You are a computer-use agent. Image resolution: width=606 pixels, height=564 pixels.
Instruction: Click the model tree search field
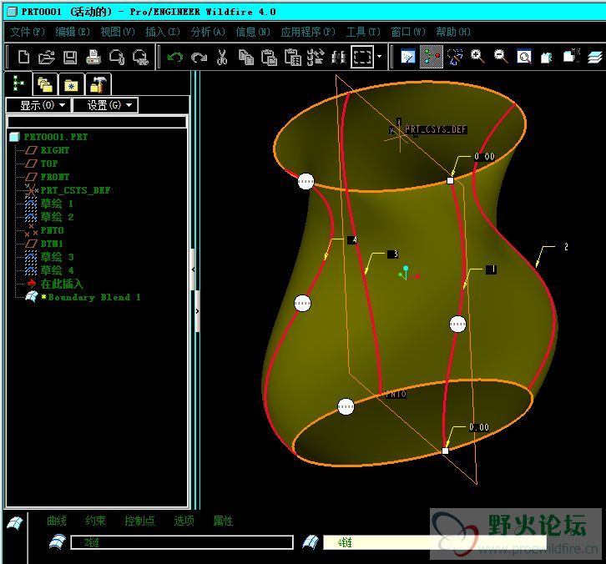click(x=97, y=122)
